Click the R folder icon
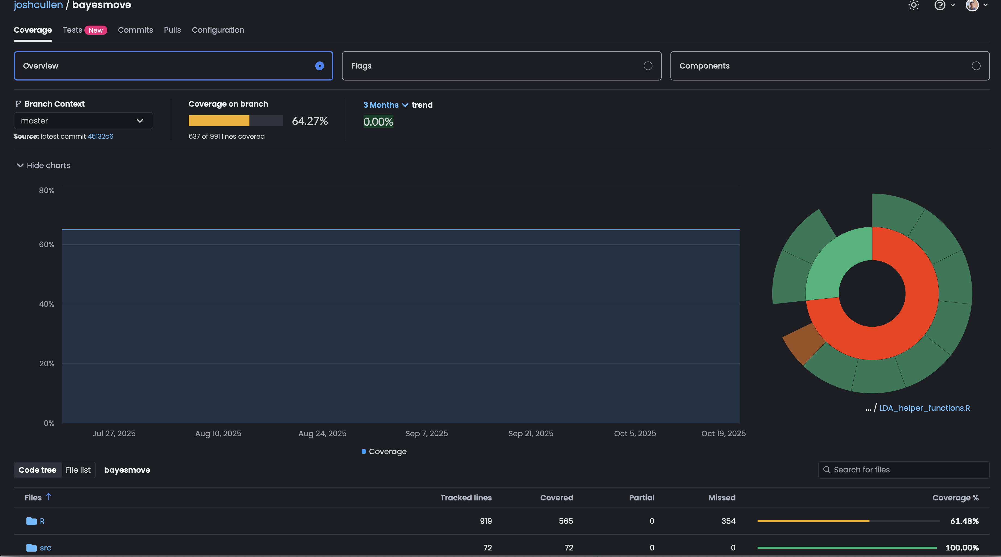 click(31, 521)
